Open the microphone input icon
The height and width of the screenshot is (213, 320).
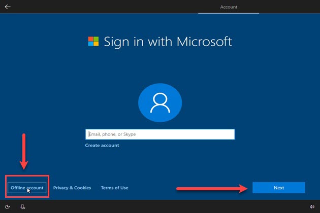(x=23, y=207)
